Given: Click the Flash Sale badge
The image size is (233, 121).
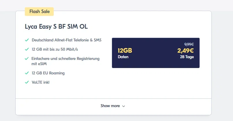Looking at the screenshot, I should tap(39, 12).
